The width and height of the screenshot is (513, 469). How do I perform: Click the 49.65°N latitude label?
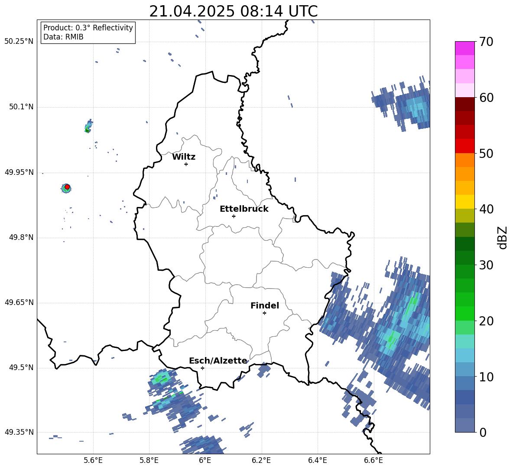(19, 302)
